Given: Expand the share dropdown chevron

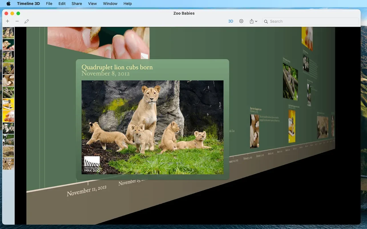Looking at the screenshot, I should coord(256,22).
